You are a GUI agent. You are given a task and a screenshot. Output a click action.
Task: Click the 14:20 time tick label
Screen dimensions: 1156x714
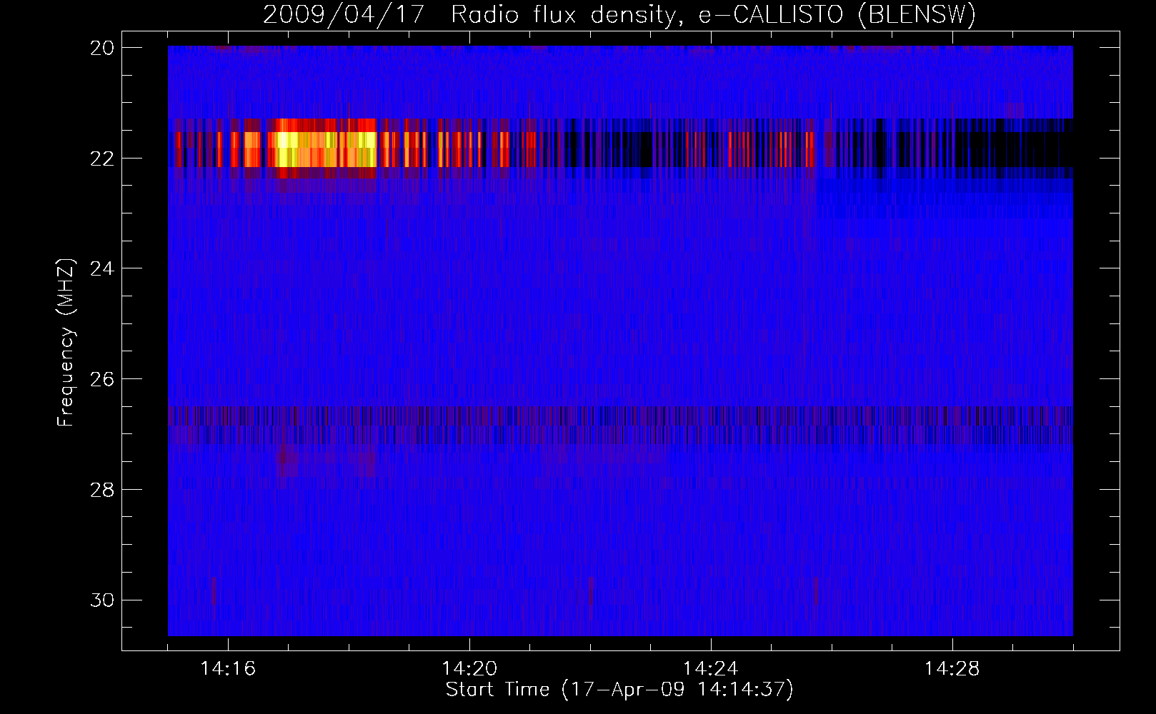[469, 669]
